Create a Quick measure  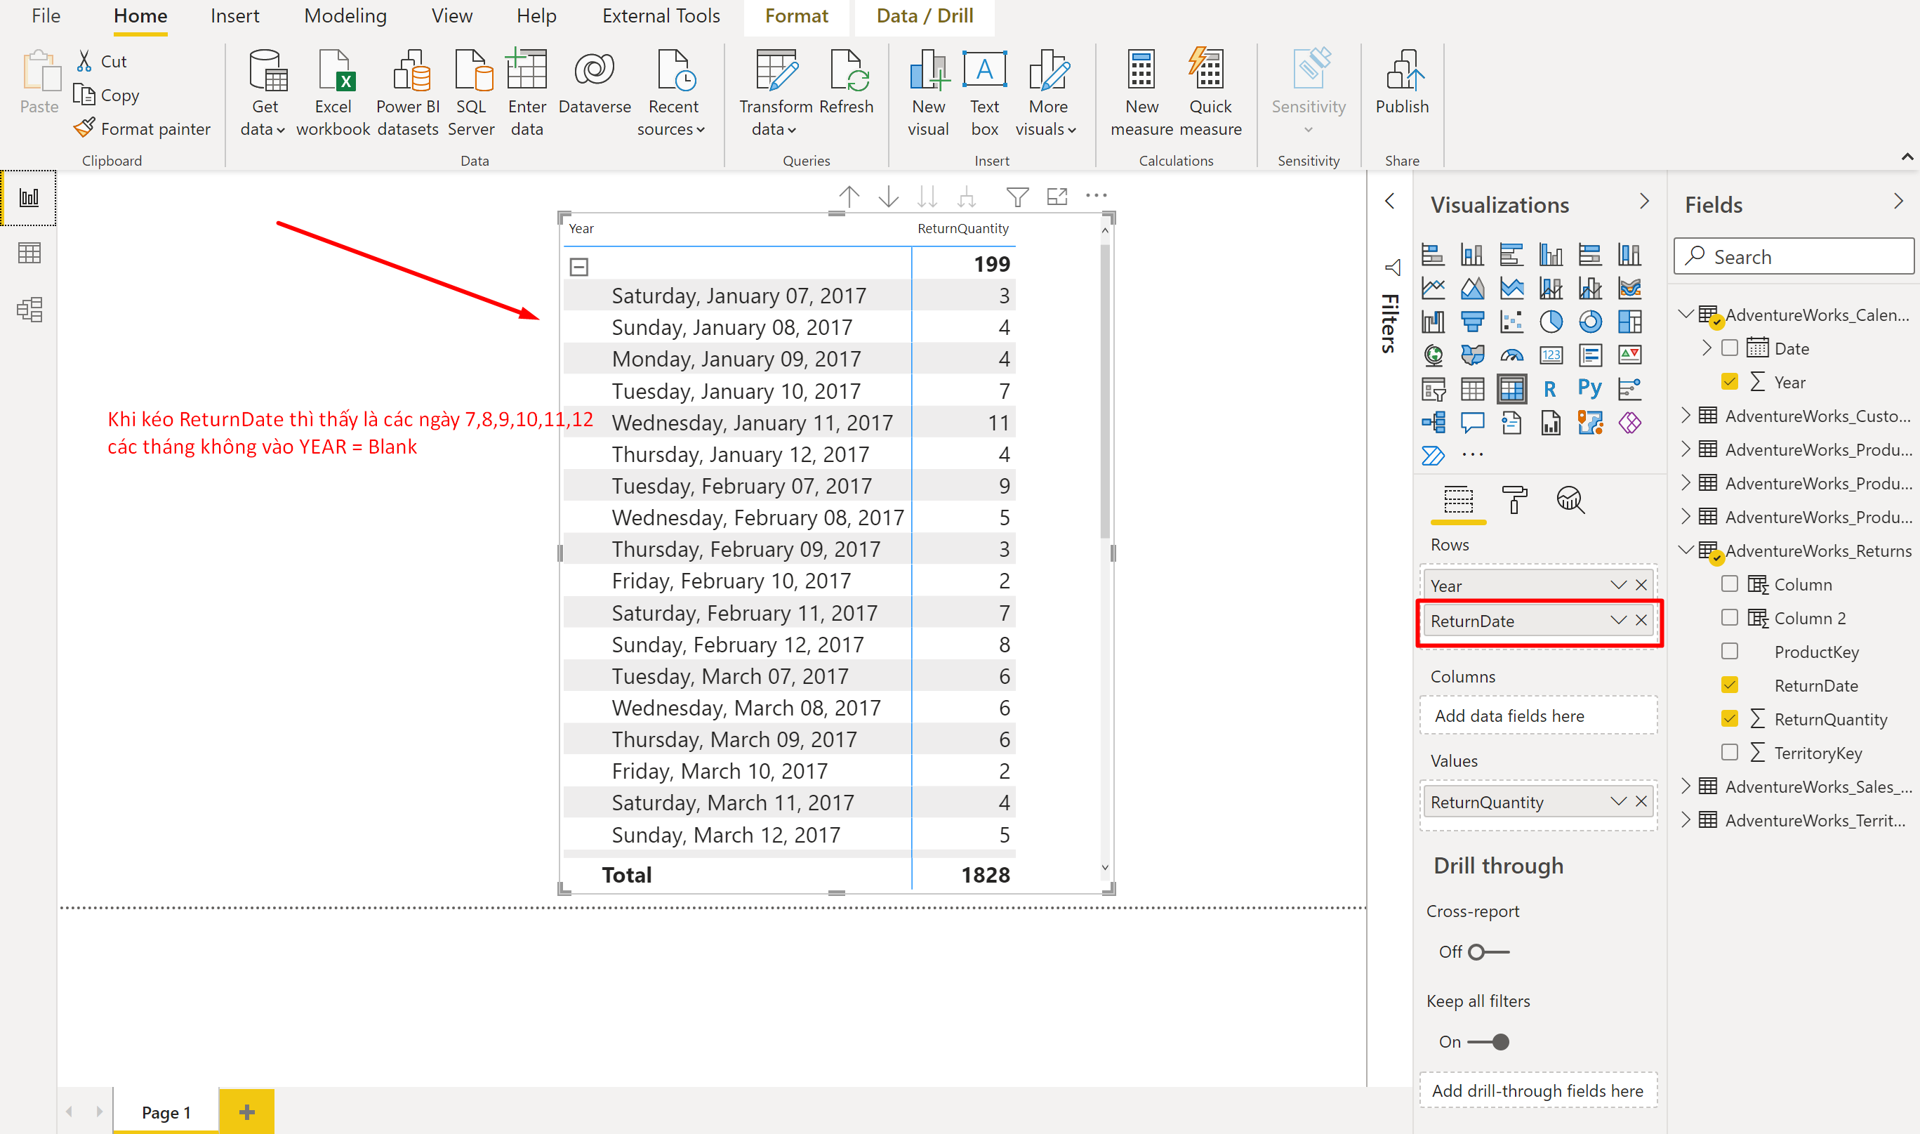(1210, 93)
